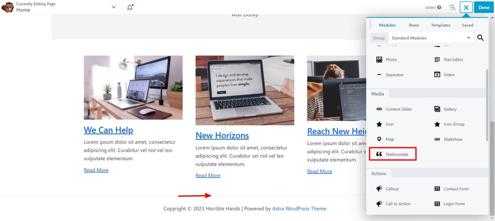Screen dimensions: 495x221
Task: Pick the Gallery module
Action: pos(445,109)
